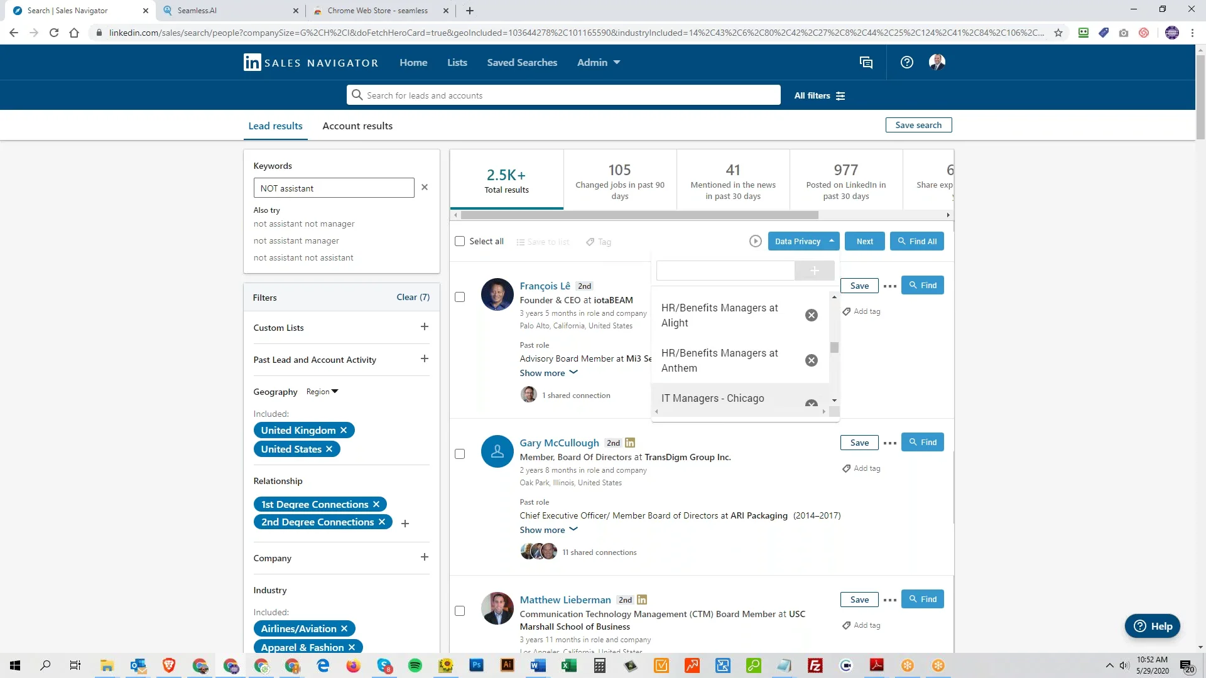Expand the Company filter
This screenshot has width=1206, height=678.
[x=425, y=557]
